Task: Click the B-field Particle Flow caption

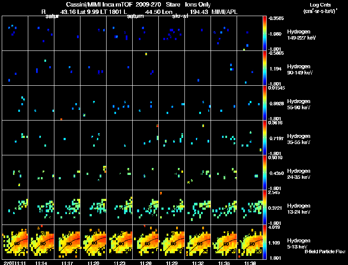Action: (325, 252)
